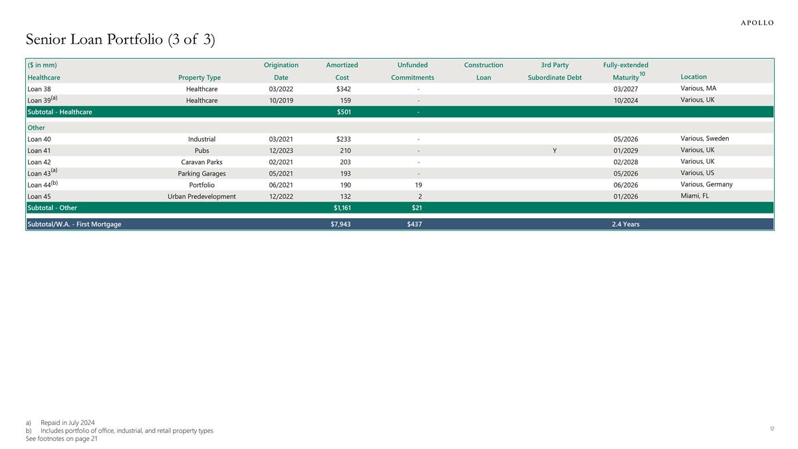Image resolution: width=798 pixels, height=449 pixels.
Task: Open the See footnotes on page 21 reference
Action: [x=61, y=439]
